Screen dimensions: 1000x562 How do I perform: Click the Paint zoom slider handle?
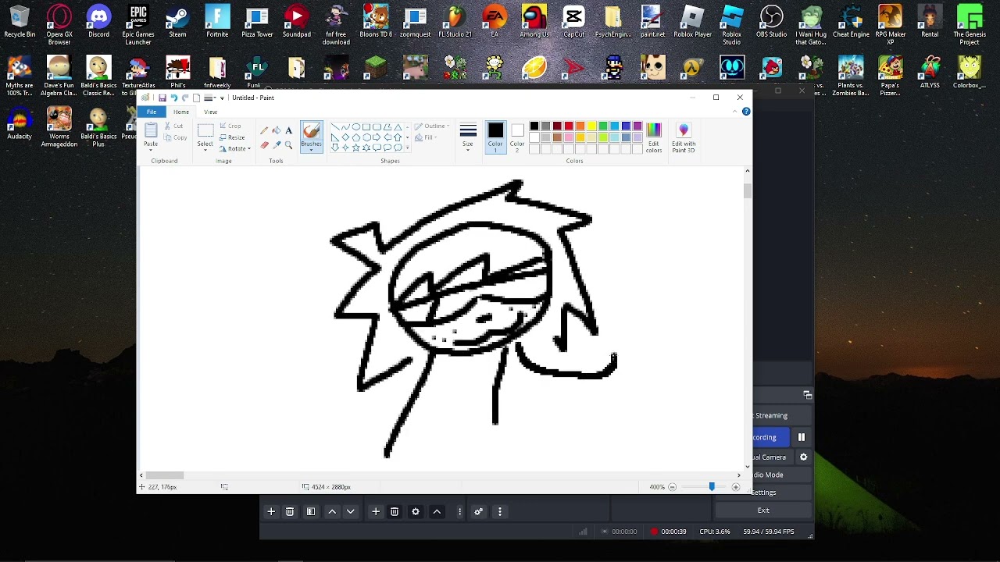click(x=712, y=487)
